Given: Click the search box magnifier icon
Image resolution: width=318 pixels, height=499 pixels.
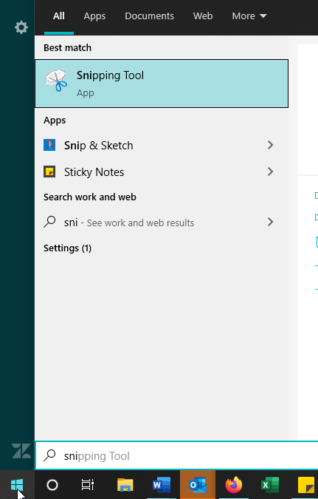Looking at the screenshot, I should [x=49, y=455].
